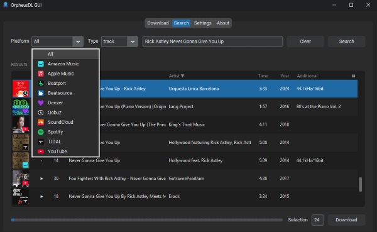This screenshot has height=232, width=377.
Task: Click the Additional column header
Action: [x=307, y=76]
